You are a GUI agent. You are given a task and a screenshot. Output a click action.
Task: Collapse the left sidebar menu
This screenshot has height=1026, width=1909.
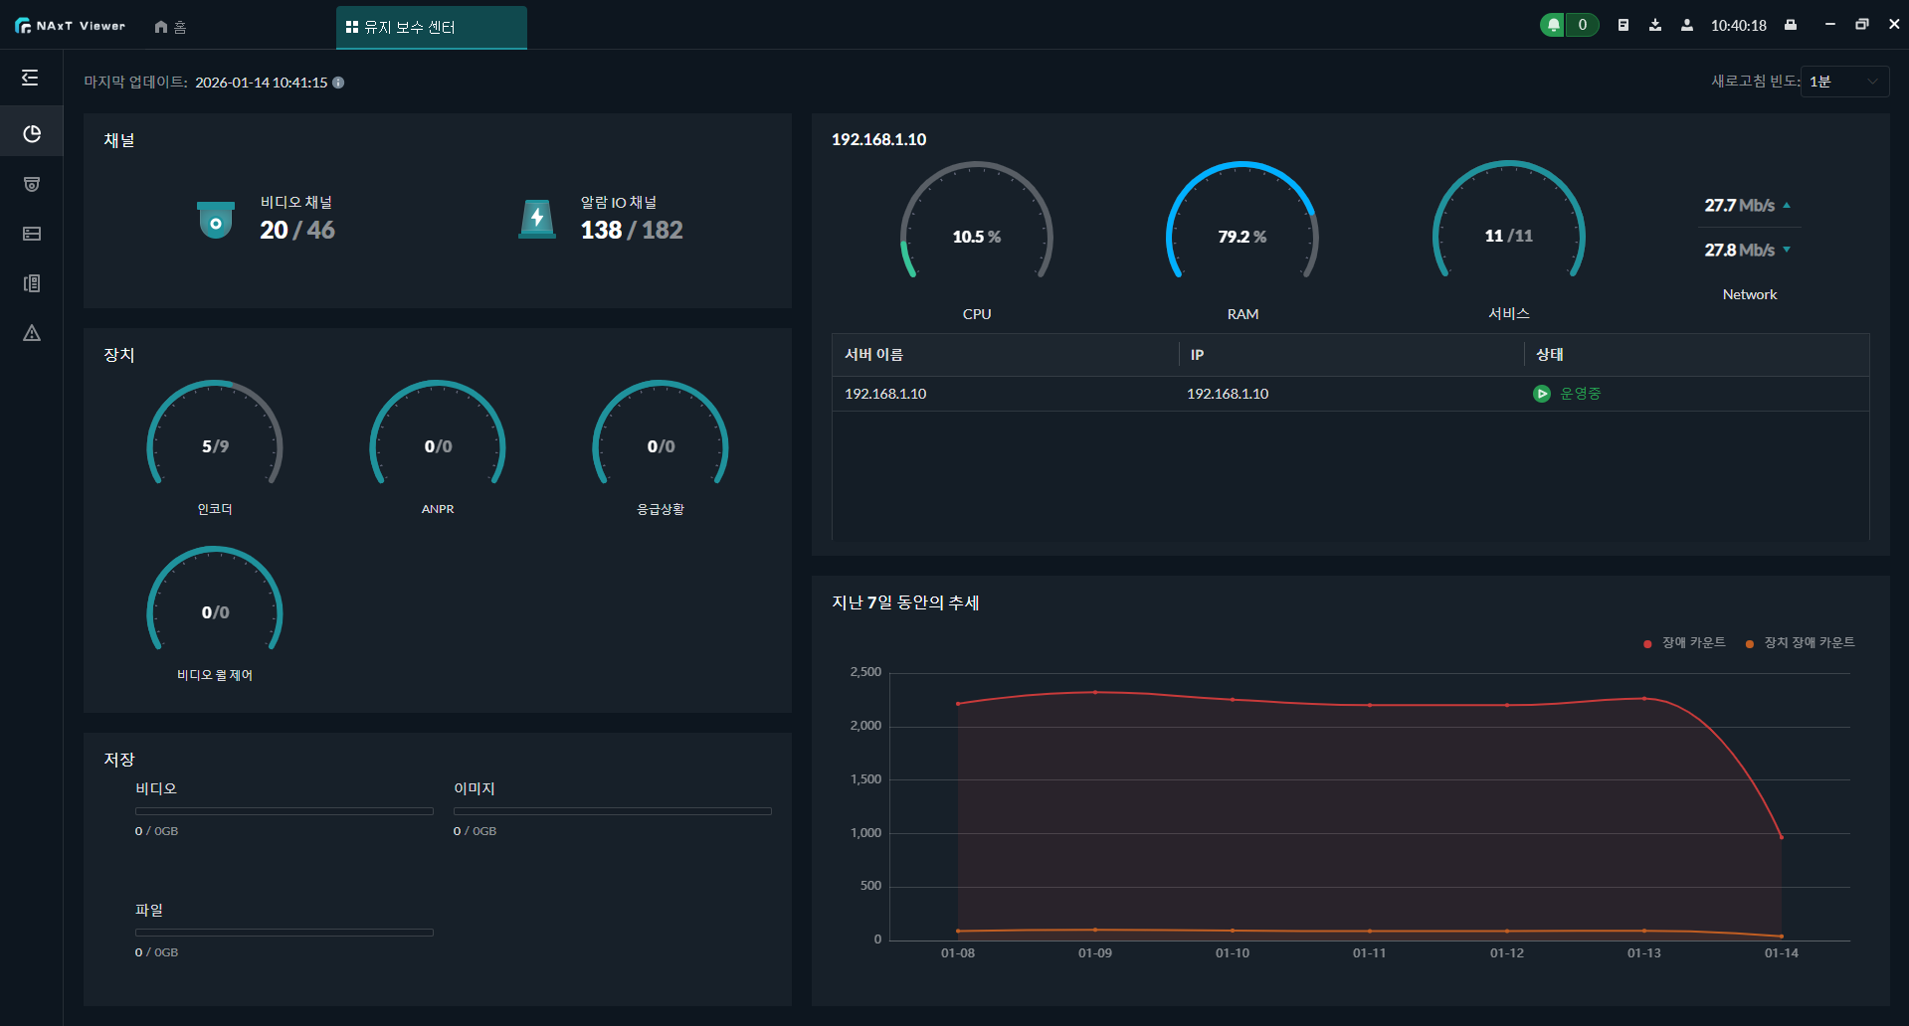pos(31,78)
